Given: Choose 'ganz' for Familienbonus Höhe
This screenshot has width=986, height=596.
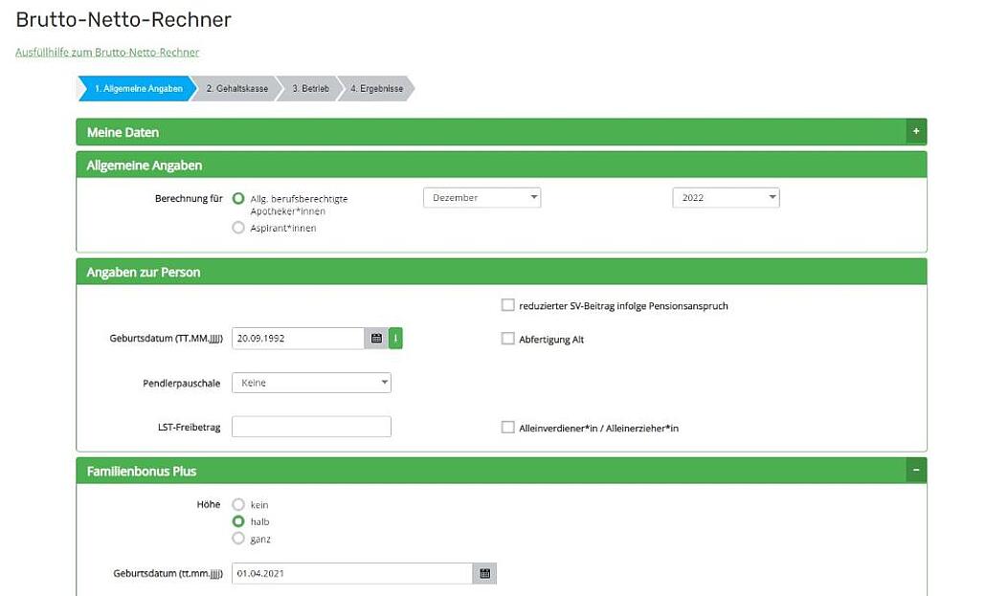Looking at the screenshot, I should coord(238,539).
